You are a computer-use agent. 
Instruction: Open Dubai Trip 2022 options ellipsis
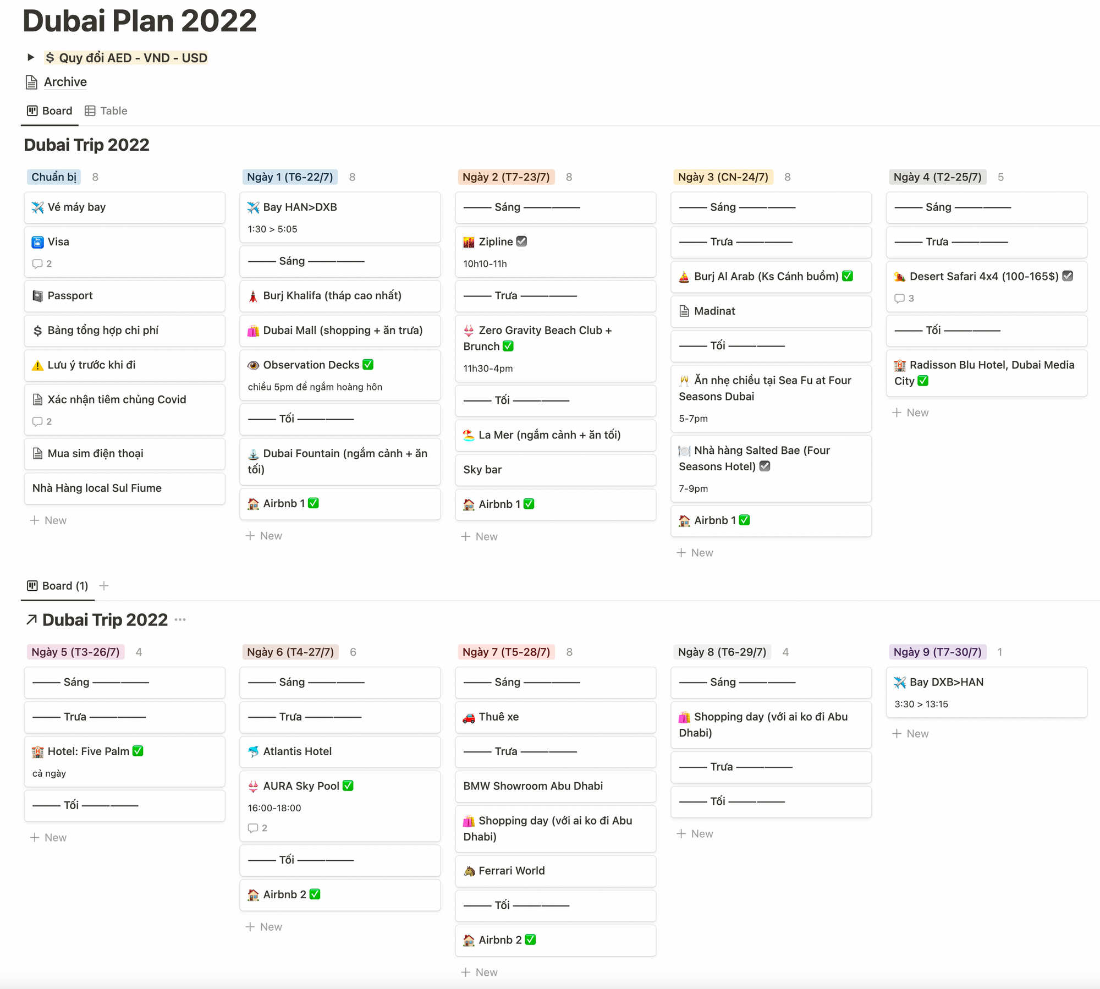click(180, 620)
